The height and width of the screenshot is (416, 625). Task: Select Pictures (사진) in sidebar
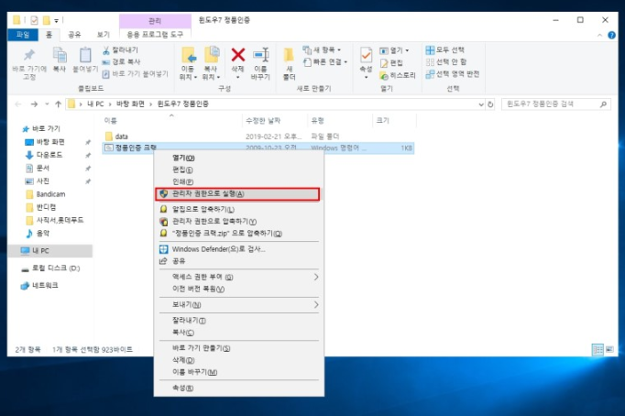(x=37, y=181)
